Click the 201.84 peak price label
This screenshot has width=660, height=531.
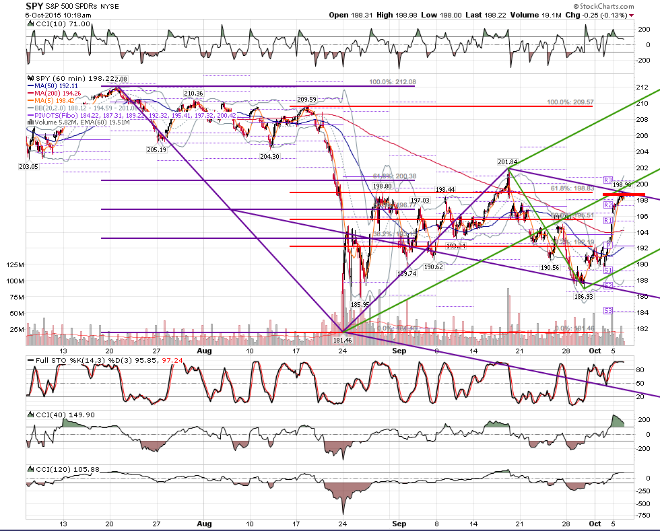[x=507, y=162]
